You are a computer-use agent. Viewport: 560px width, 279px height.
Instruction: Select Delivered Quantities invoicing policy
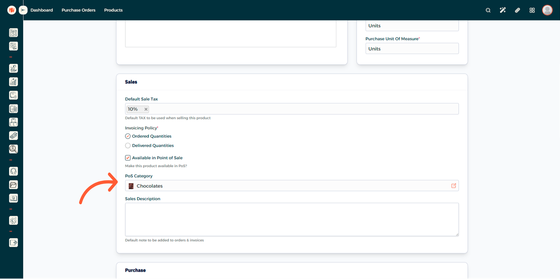(x=128, y=146)
